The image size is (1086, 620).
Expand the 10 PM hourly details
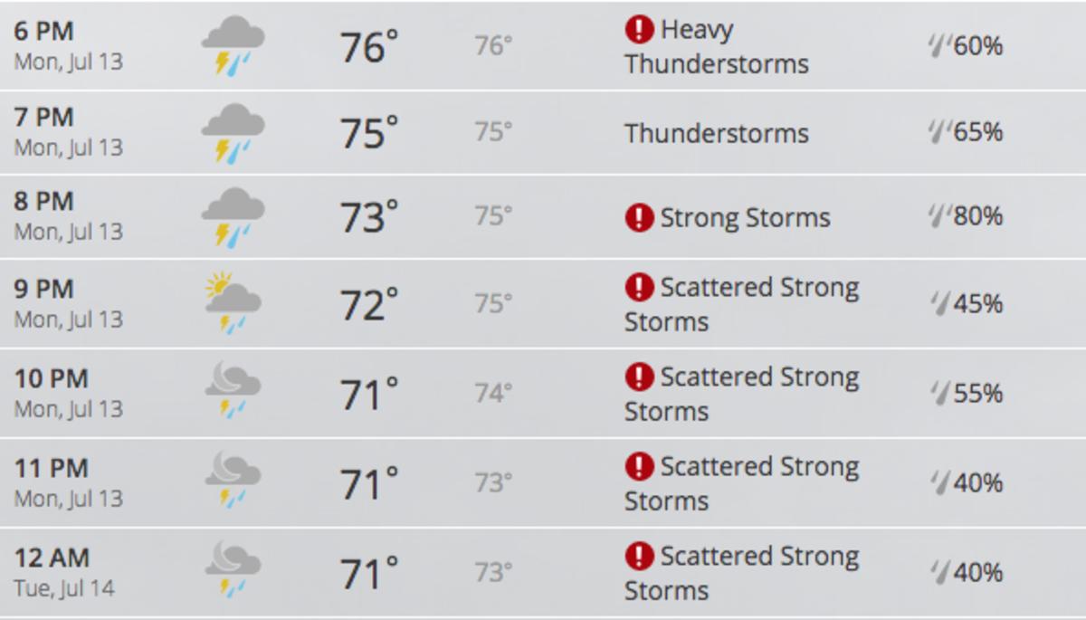pyautogui.click(x=543, y=393)
